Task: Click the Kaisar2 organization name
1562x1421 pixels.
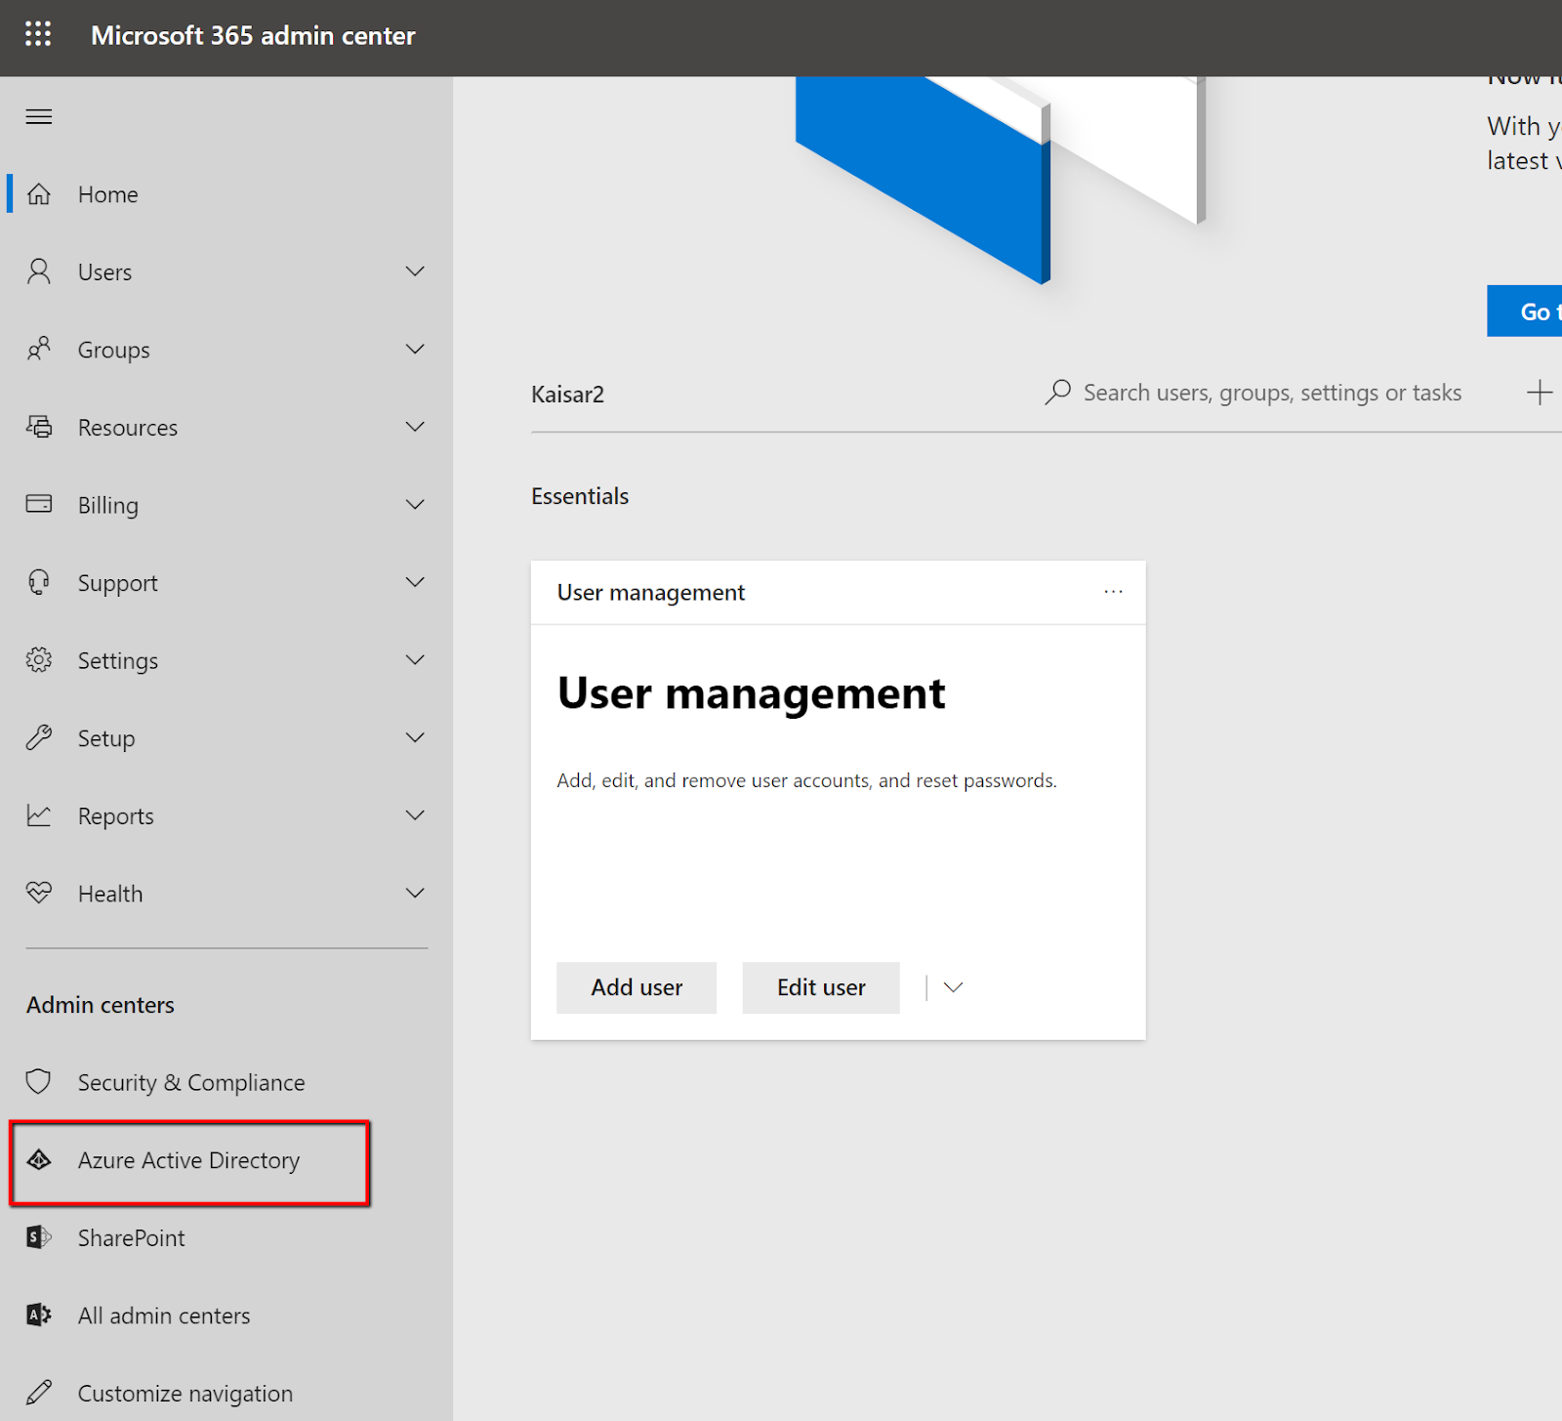Action: [567, 395]
